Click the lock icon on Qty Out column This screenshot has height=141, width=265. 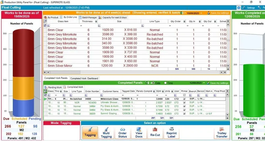(x=215, y=22)
